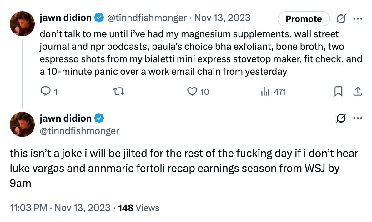Click the share icon on the first tweet
The image size is (372, 222).
pyautogui.click(x=357, y=92)
